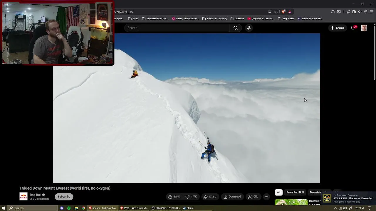
Task: Click video title I Skied Down Mount Everest
Action: pos(65,188)
